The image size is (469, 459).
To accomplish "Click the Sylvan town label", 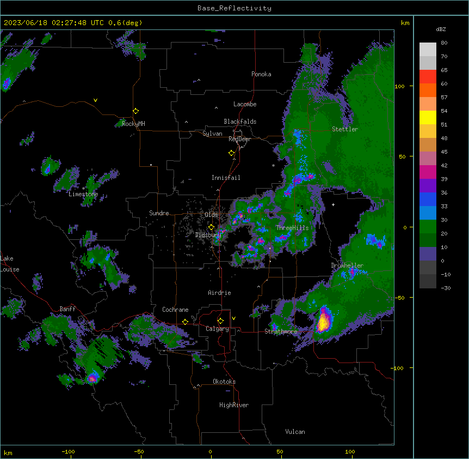I will tap(212, 134).
